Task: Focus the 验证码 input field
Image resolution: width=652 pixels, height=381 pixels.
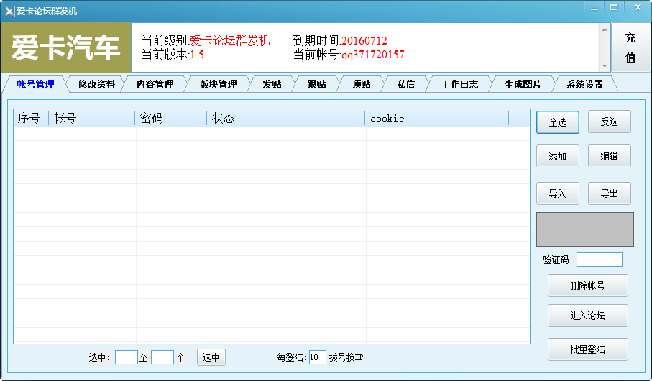Action: click(600, 260)
